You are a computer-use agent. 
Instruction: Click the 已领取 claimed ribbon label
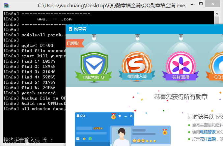pos(73,43)
